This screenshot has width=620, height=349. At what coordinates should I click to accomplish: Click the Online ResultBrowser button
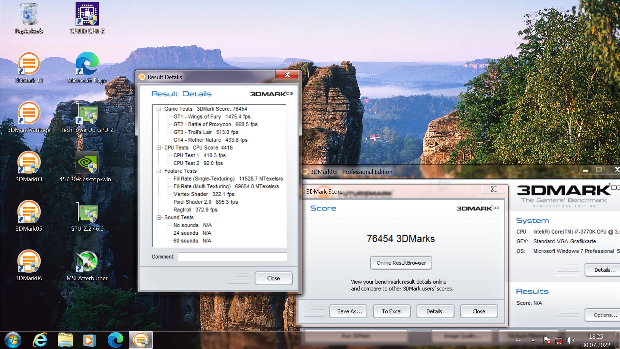point(401,263)
